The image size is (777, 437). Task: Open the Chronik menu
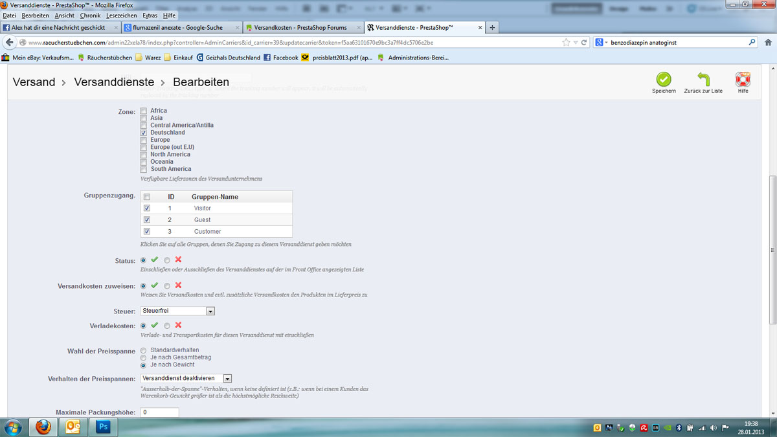point(90,16)
